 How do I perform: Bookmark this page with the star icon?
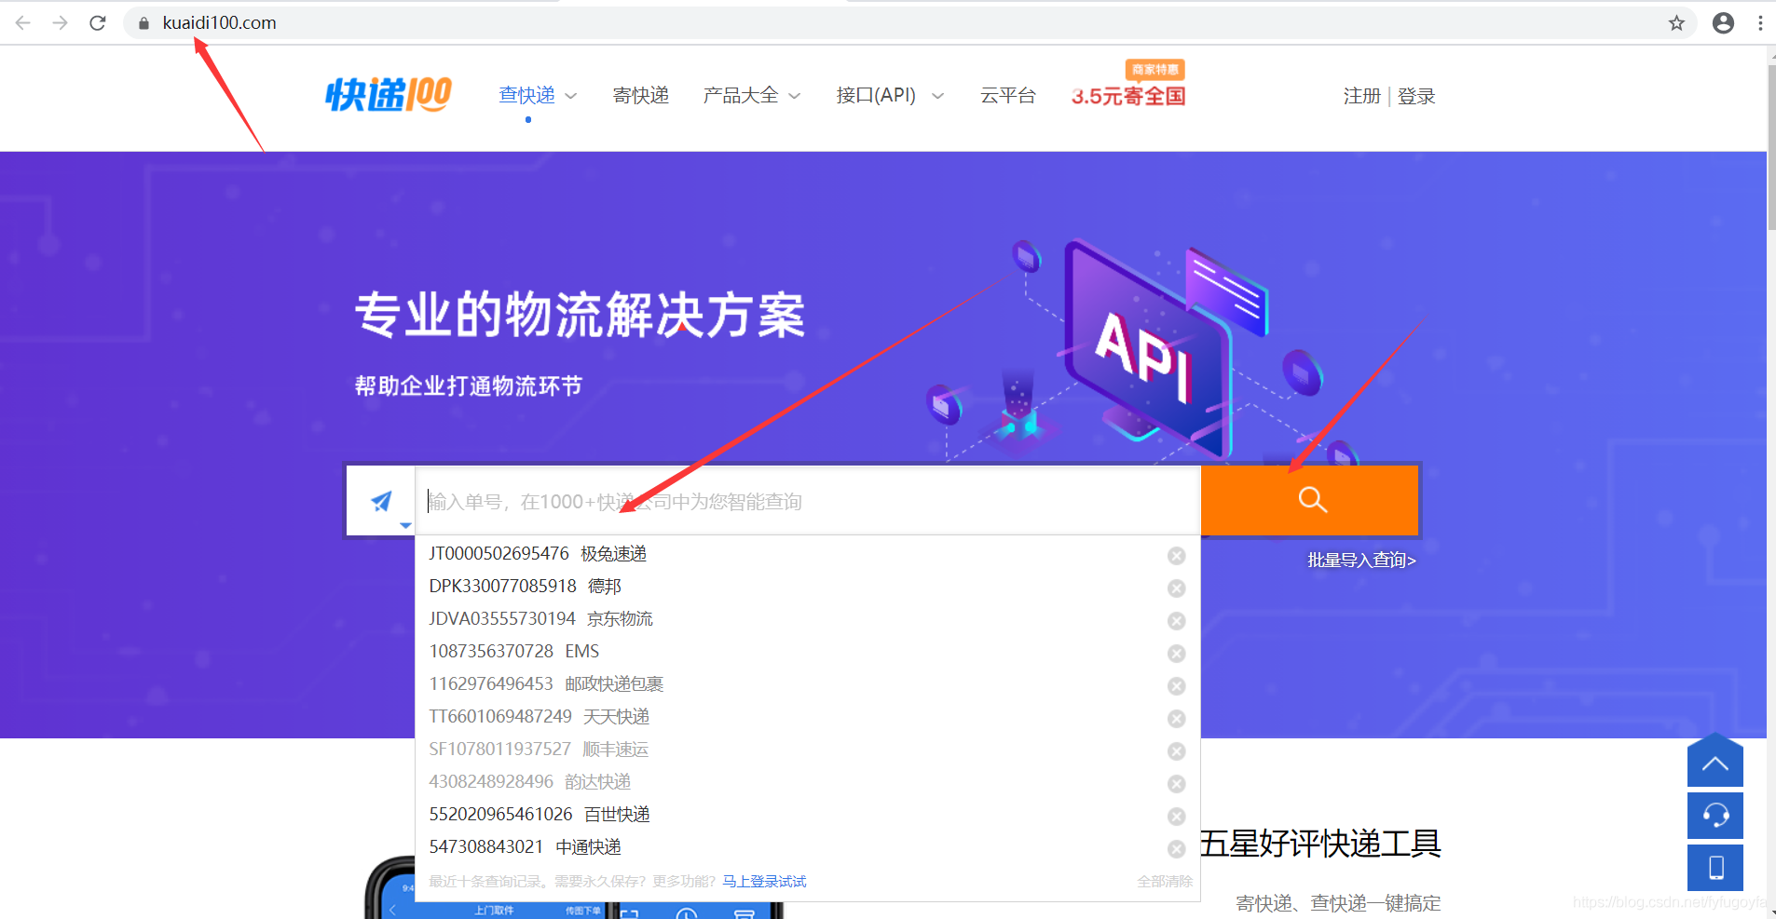1676,23
